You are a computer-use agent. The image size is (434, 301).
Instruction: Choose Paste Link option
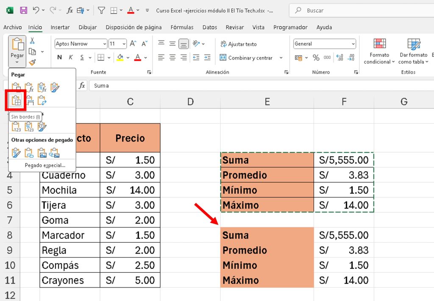pos(29,153)
